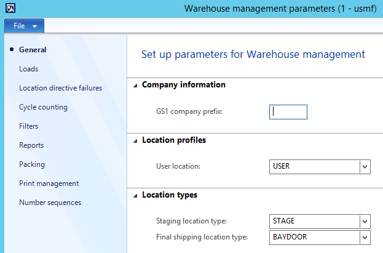Image resolution: width=383 pixels, height=253 pixels.
Task: Go to Location directive failures section
Action: click(60, 88)
